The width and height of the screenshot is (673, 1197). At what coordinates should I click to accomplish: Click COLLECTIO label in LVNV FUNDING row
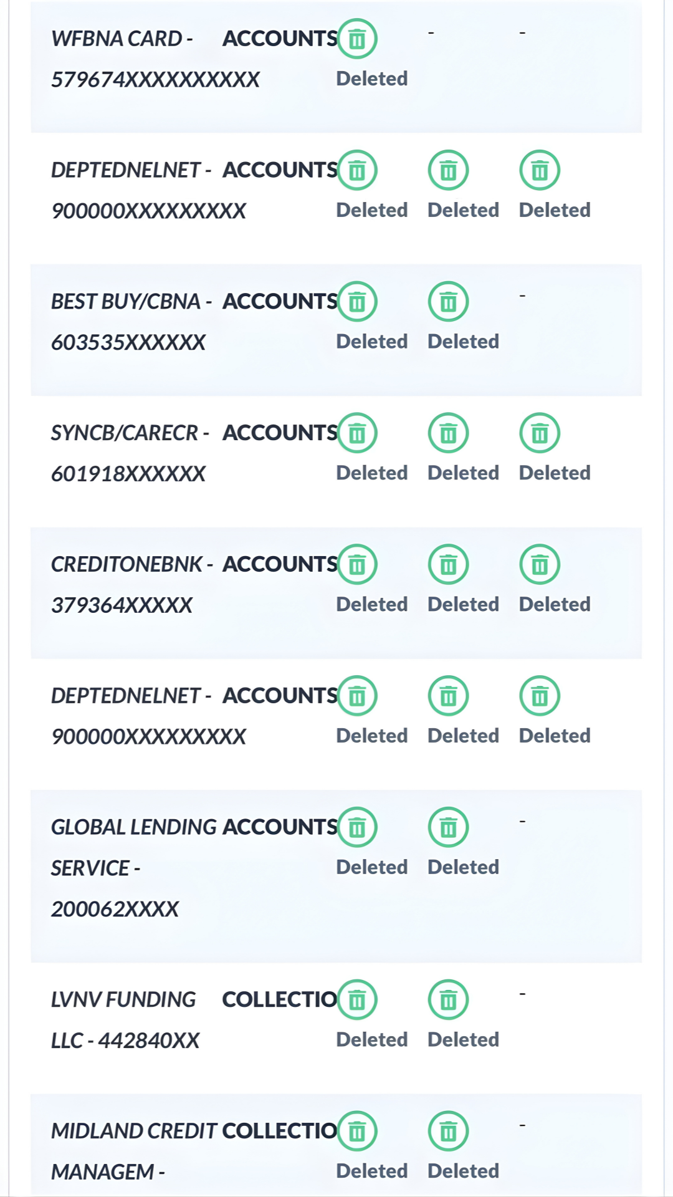click(x=279, y=1000)
